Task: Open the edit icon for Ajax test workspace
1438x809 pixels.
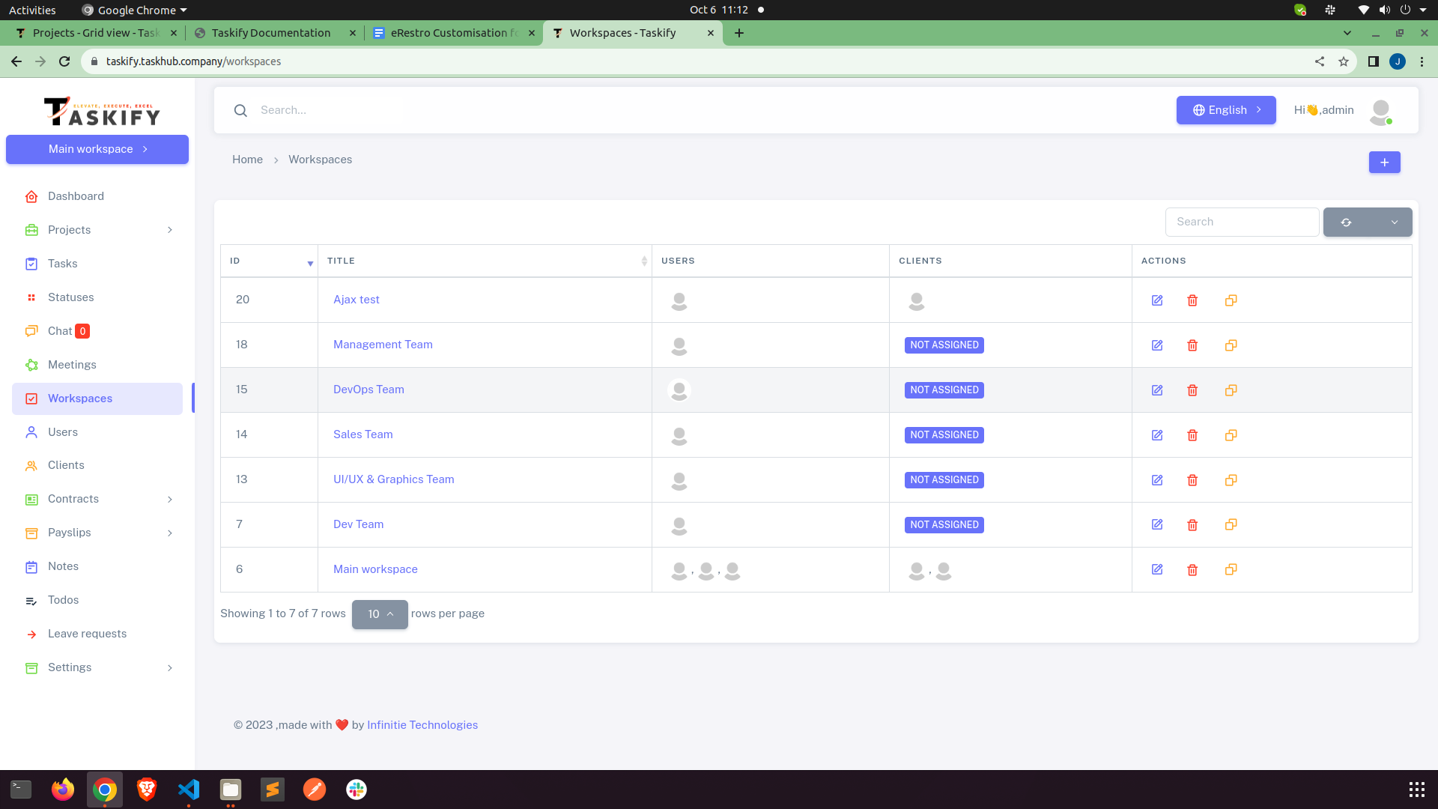Action: (1157, 300)
